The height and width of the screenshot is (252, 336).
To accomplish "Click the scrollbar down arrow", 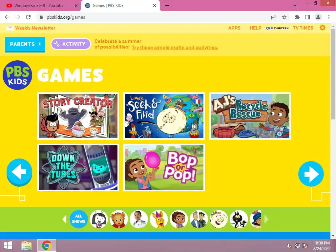I will [333, 236].
